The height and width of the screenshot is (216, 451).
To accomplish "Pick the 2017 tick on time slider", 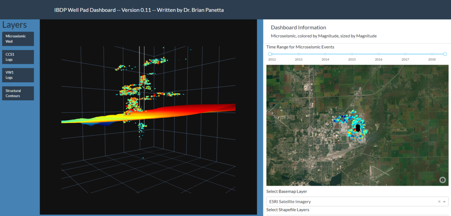I will [405, 54].
